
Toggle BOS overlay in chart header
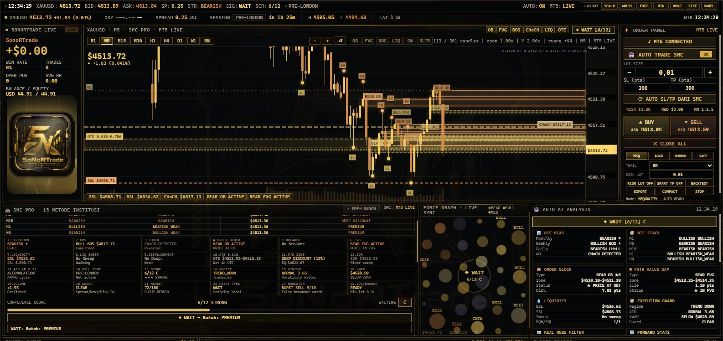(x=516, y=30)
